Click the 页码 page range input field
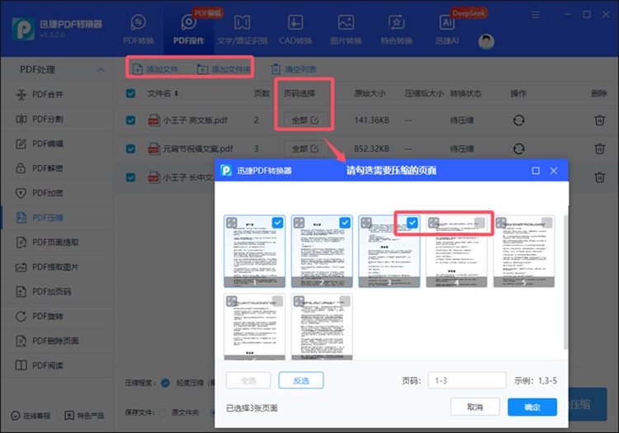The image size is (619, 433). pyautogui.click(x=467, y=380)
